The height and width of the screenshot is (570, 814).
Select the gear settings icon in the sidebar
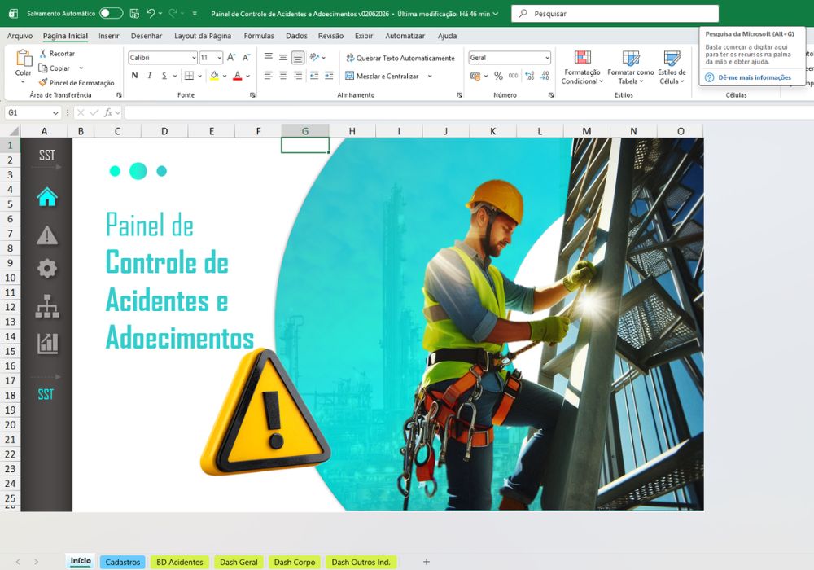(x=47, y=269)
